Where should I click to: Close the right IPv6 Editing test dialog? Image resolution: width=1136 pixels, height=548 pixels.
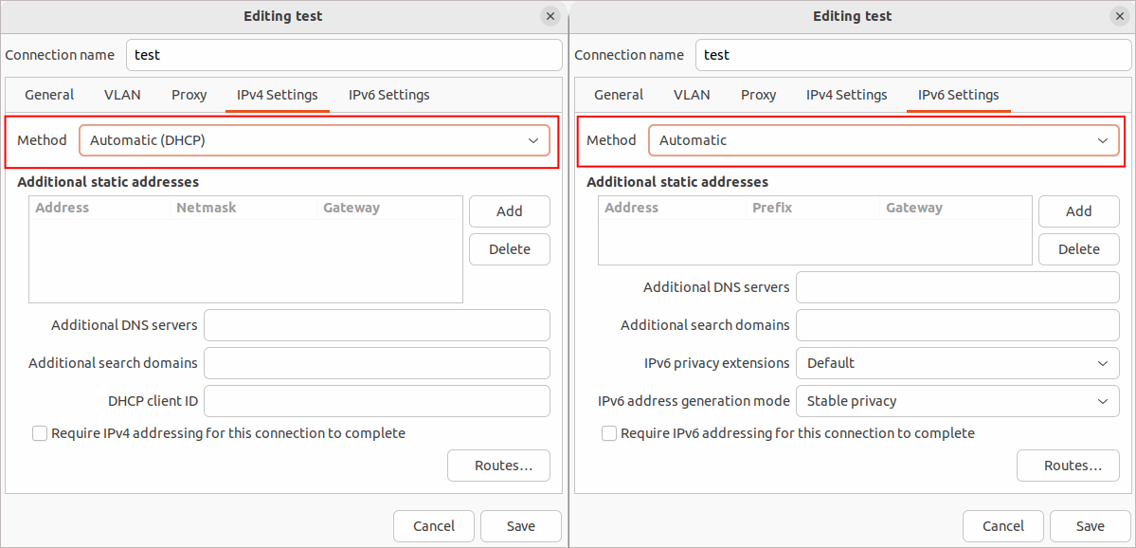point(1119,16)
